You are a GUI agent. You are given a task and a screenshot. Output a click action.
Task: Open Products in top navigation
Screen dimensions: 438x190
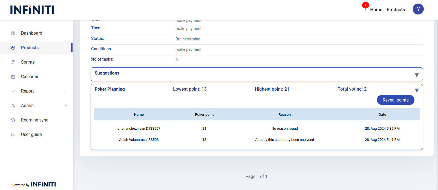(396, 10)
